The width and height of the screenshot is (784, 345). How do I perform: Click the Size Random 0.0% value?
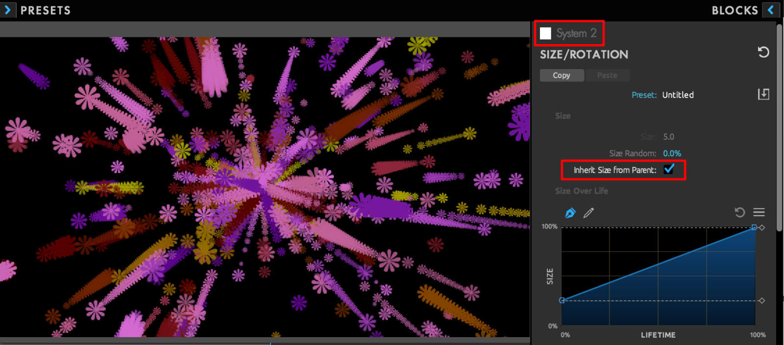tap(672, 153)
